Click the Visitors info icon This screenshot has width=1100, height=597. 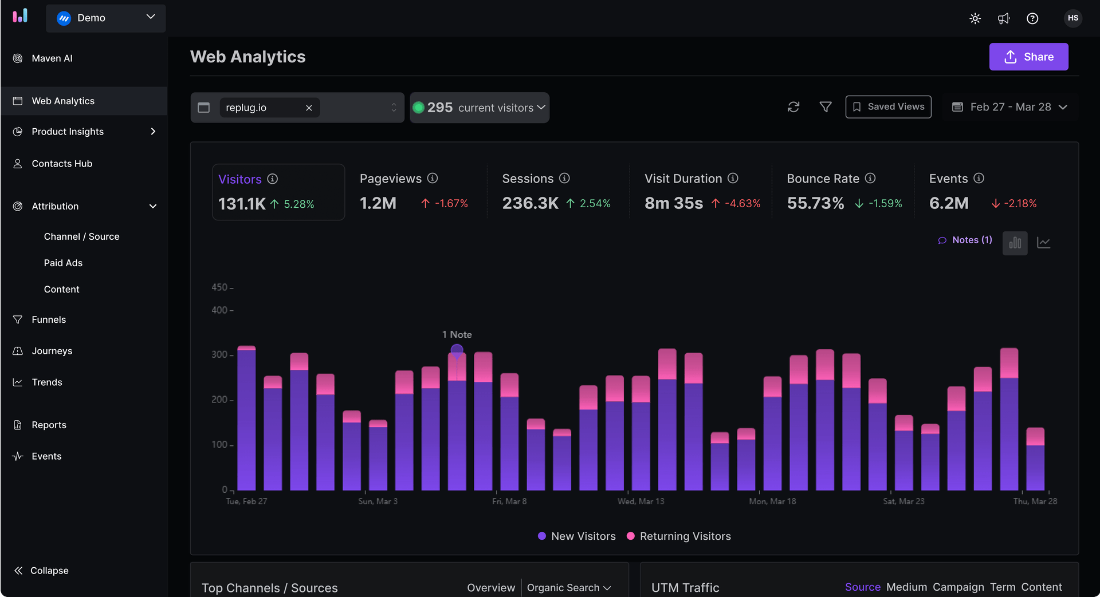pyautogui.click(x=273, y=179)
